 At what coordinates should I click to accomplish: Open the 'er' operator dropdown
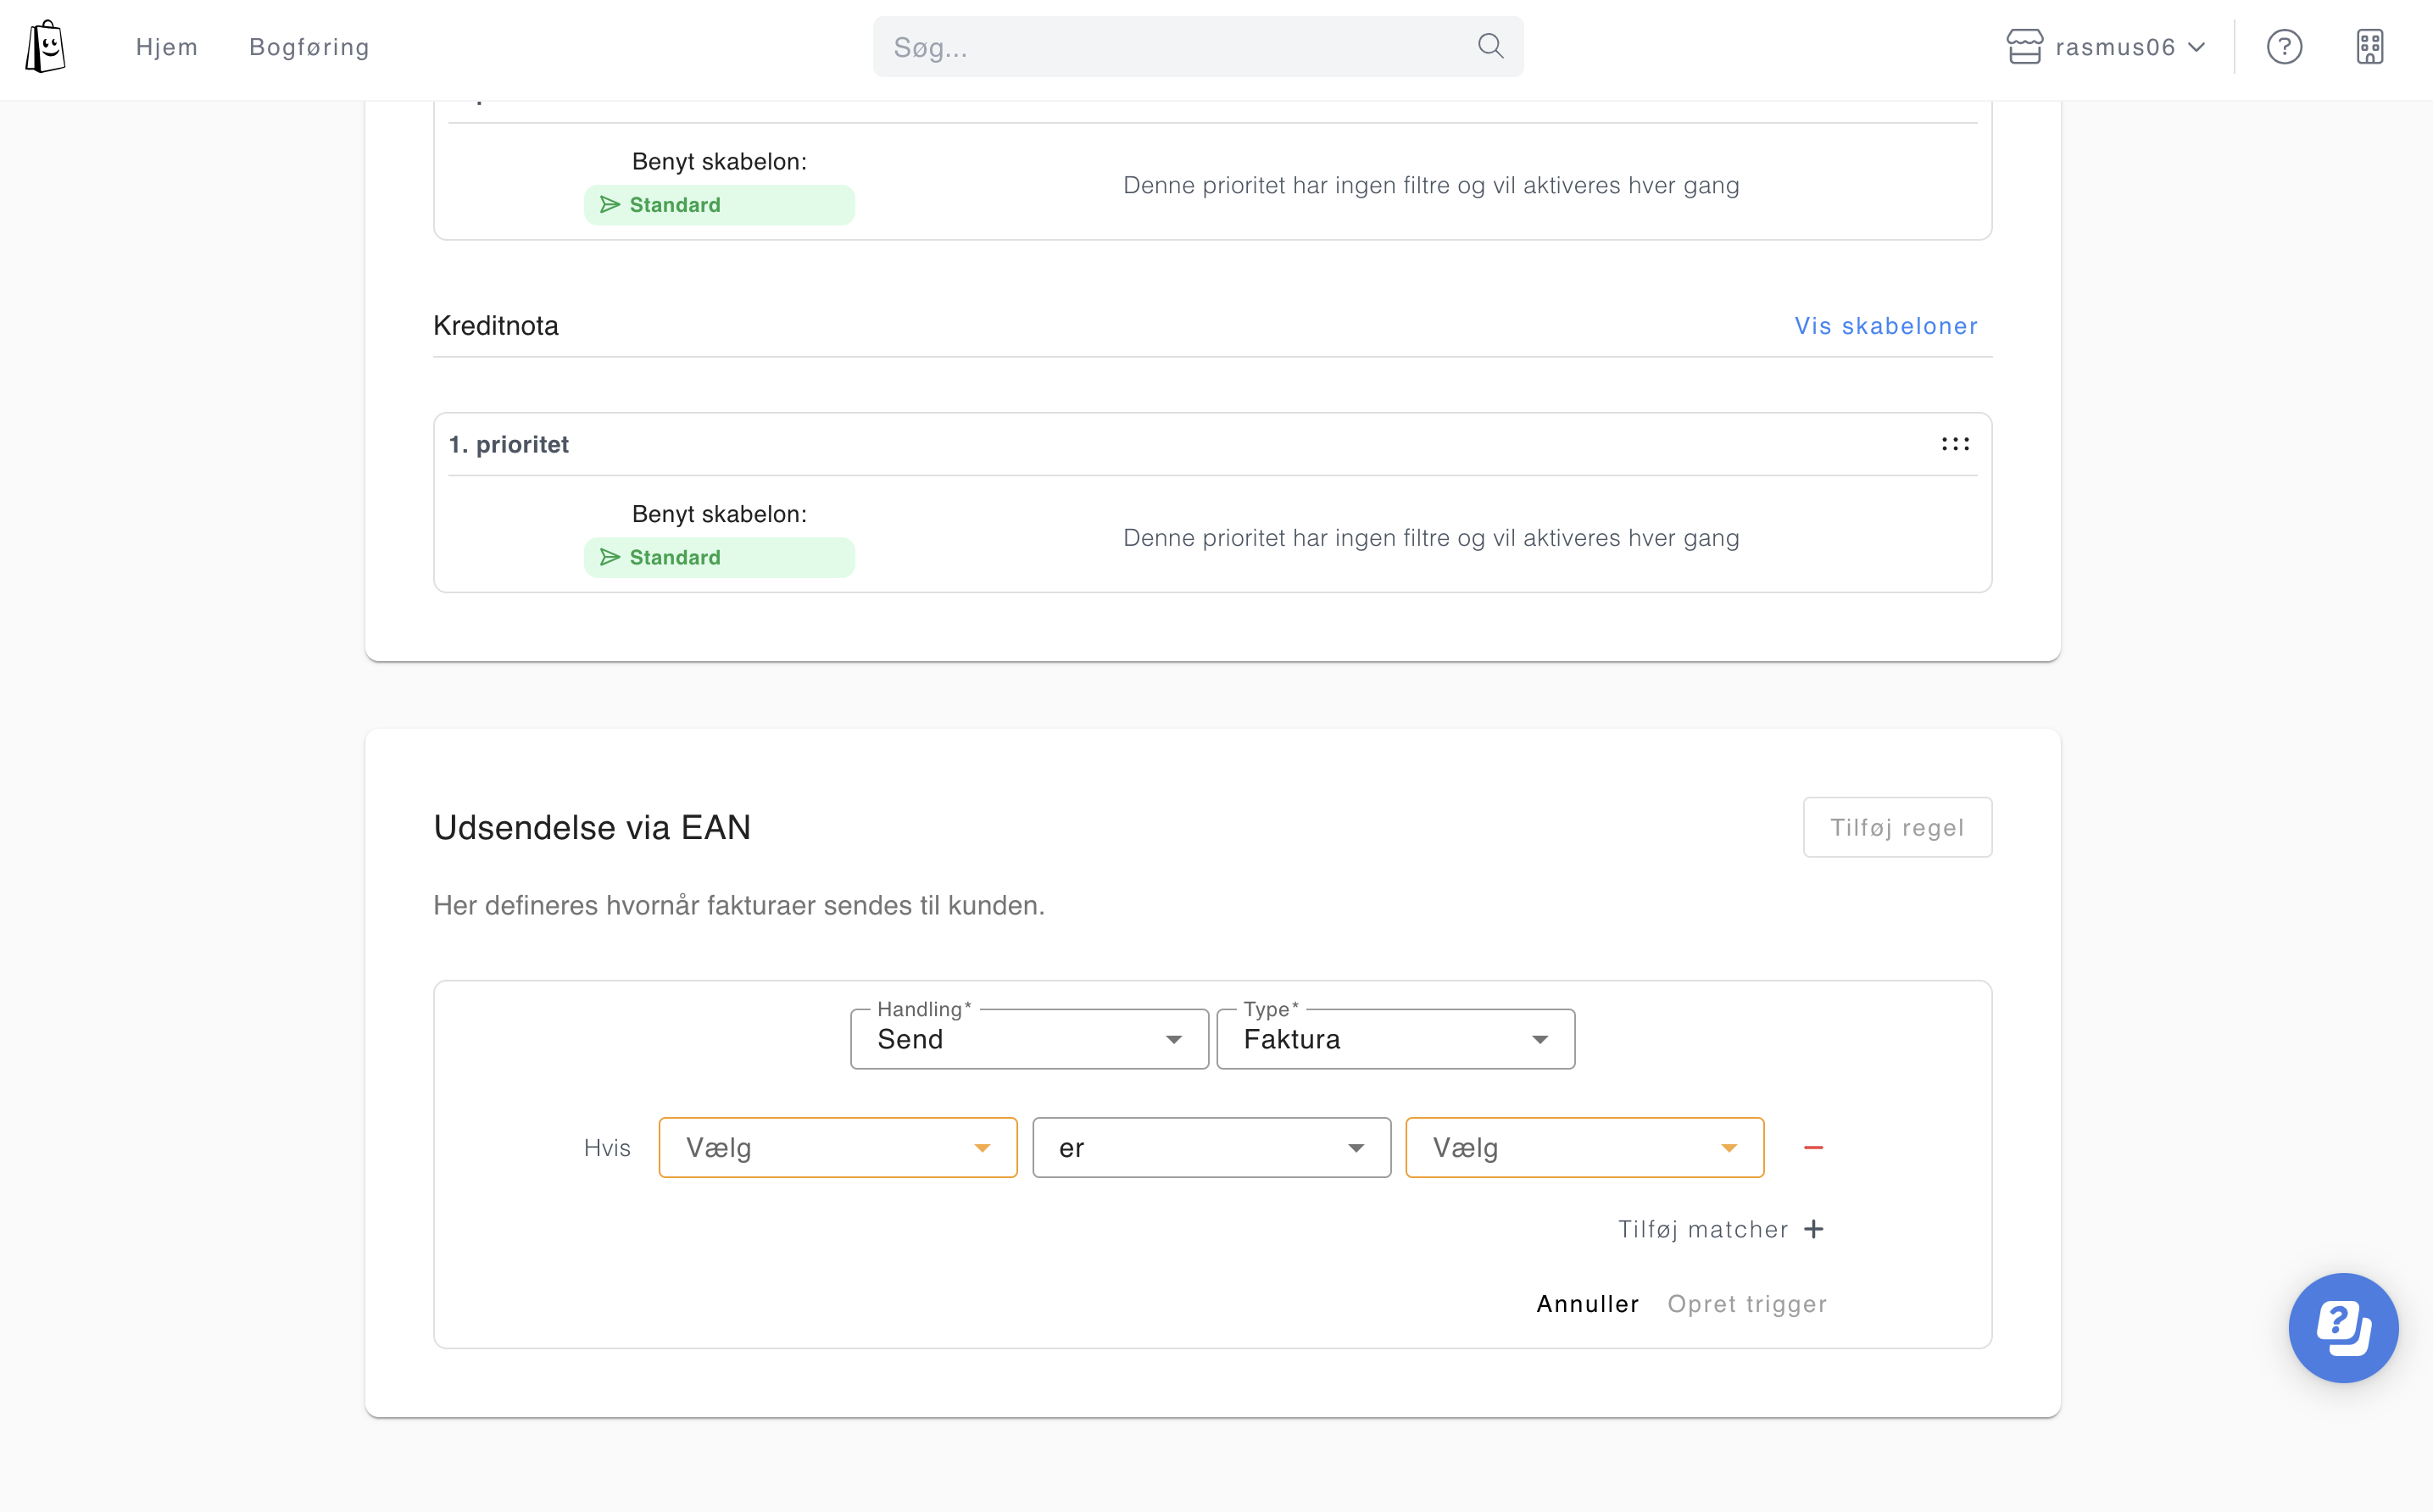click(x=1211, y=1147)
